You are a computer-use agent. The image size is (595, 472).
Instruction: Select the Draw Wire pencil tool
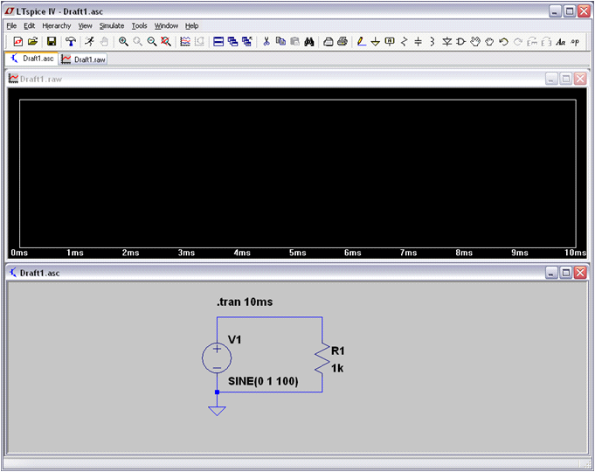(362, 41)
